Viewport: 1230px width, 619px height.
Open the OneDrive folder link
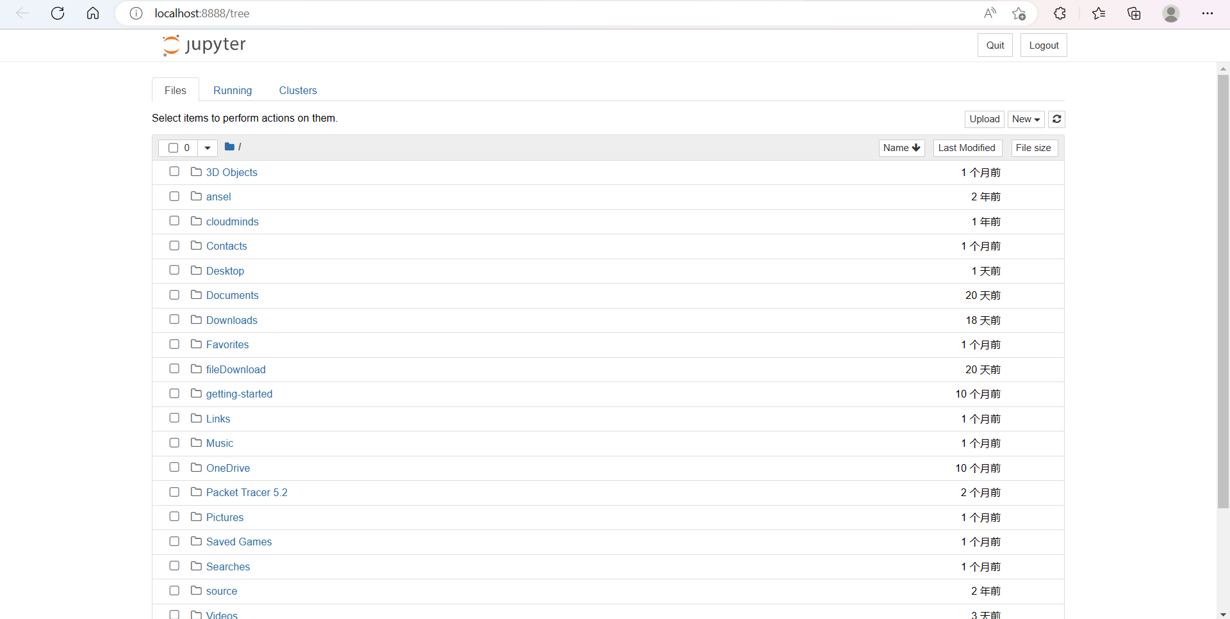tap(228, 468)
